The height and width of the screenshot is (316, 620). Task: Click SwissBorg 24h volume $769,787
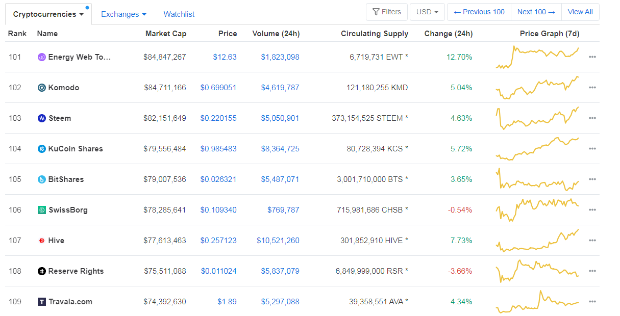tap(283, 210)
